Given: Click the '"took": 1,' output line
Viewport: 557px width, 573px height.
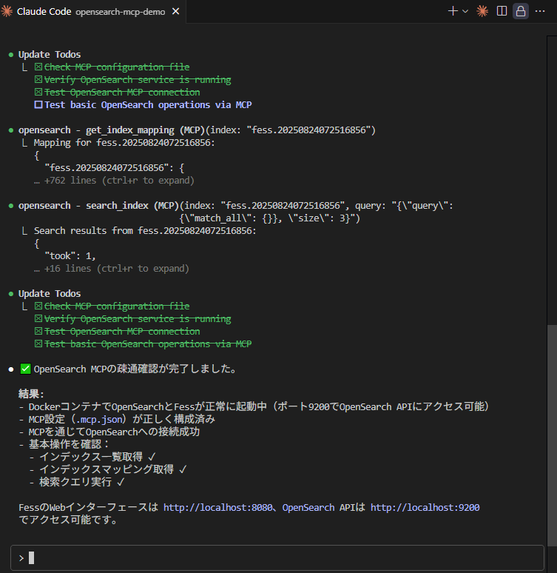Looking at the screenshot, I should (70, 256).
